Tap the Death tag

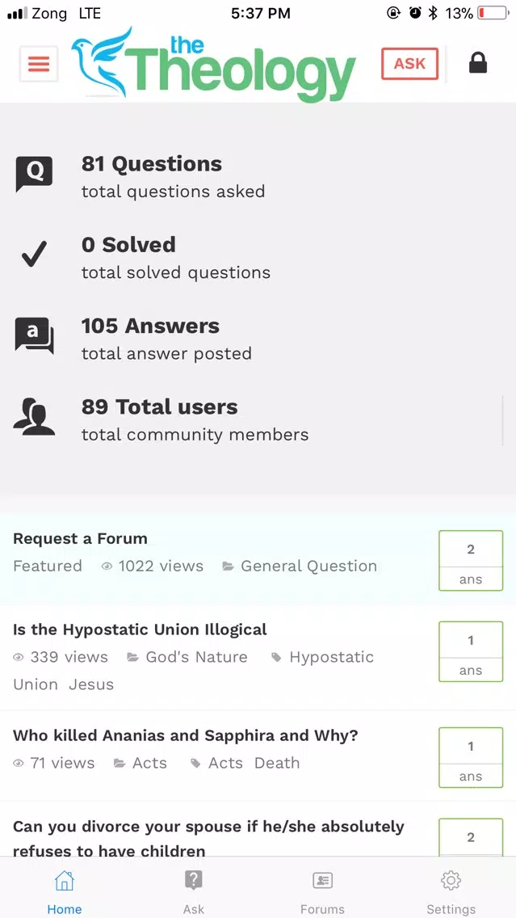pos(277,764)
